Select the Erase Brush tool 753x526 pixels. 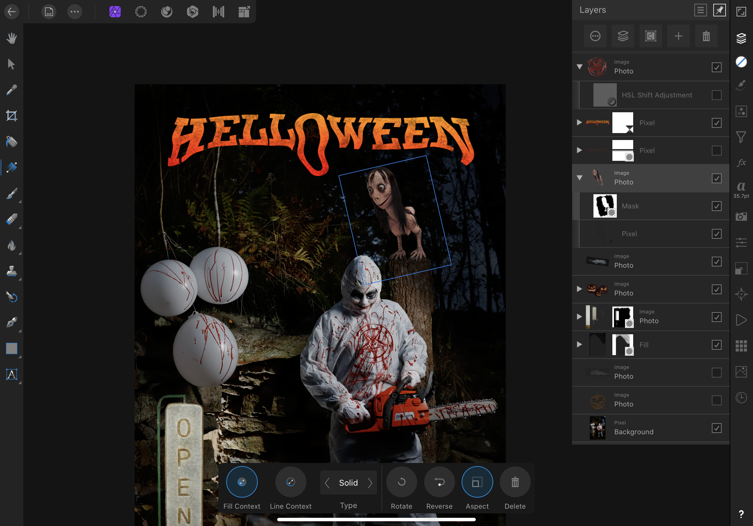pyautogui.click(x=11, y=219)
